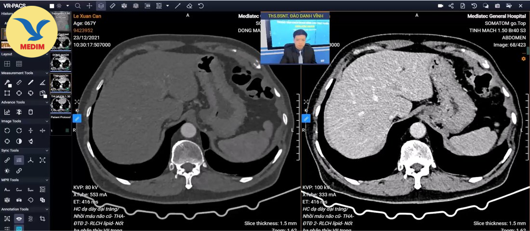
Task: Select the pan move tool with crossed arrows
Action: point(89,6)
